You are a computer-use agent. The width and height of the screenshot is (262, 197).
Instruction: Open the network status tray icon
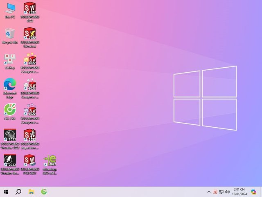[x=221, y=192]
